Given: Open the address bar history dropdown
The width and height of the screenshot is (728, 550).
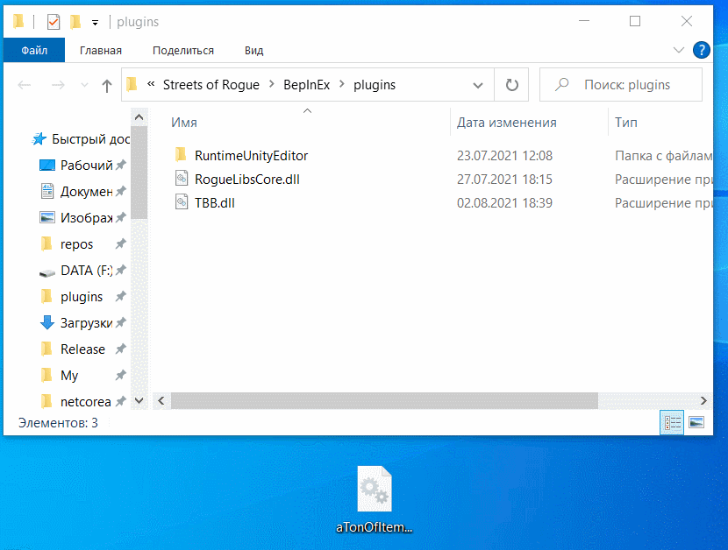Looking at the screenshot, I should (478, 85).
